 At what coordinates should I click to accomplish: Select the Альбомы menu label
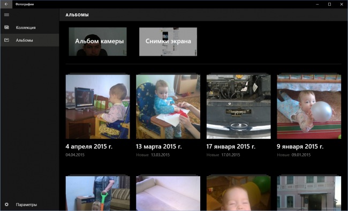click(x=25, y=40)
